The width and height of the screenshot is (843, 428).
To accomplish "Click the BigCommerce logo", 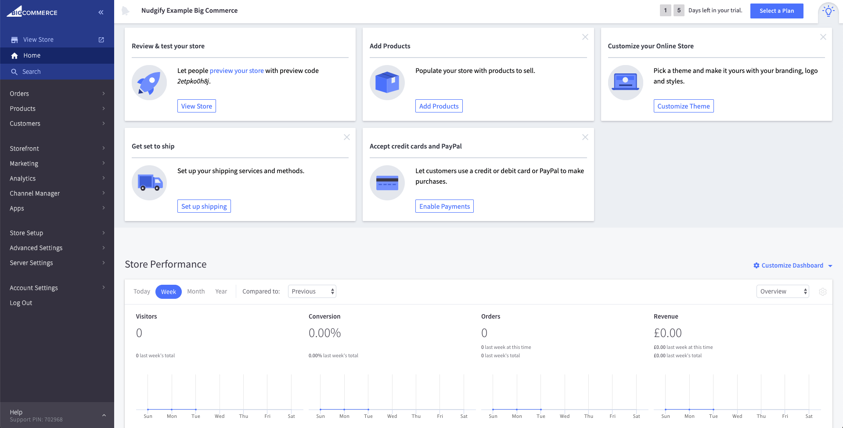I will click(32, 12).
